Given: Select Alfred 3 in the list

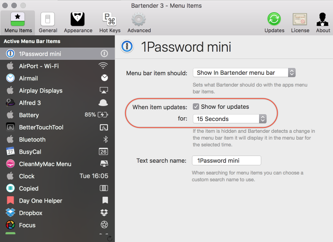Looking at the screenshot, I should (x=57, y=103).
